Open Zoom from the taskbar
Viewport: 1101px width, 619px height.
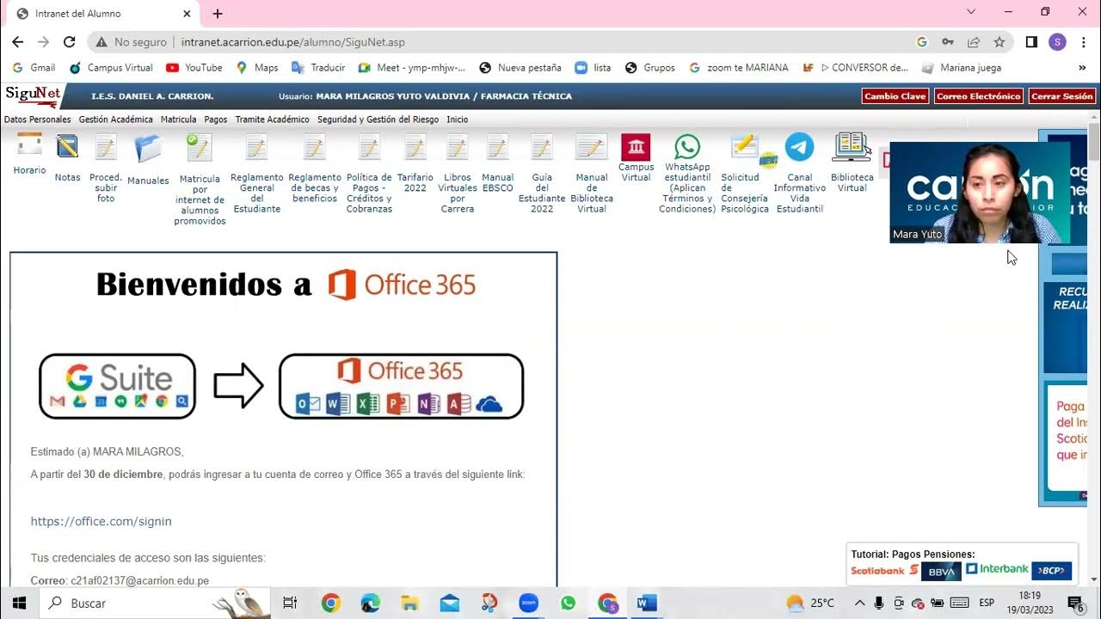(528, 604)
